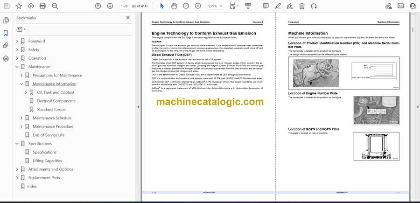Open the Attachments paperclip panel
Image resolution: width=420 pixels, height=203 pixels.
(6, 46)
